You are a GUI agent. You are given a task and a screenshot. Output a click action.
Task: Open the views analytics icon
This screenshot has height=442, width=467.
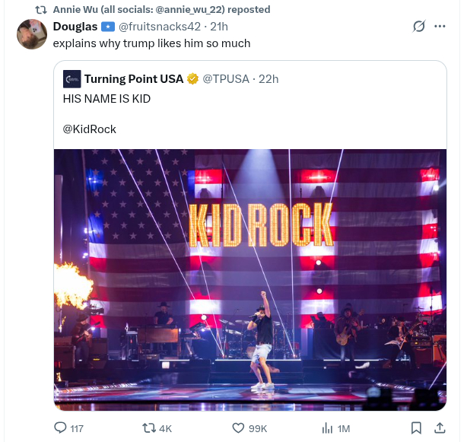[x=327, y=428]
